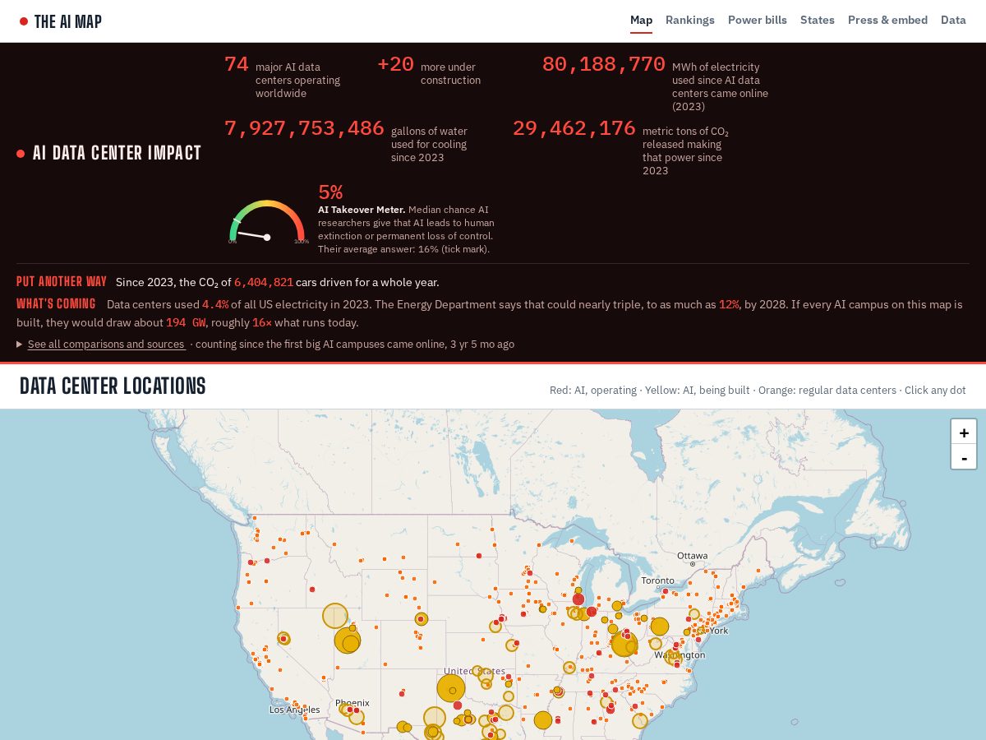Viewport: 986px width, 740px height.
Task: Zoom out the map with minus button
Action: (964, 457)
